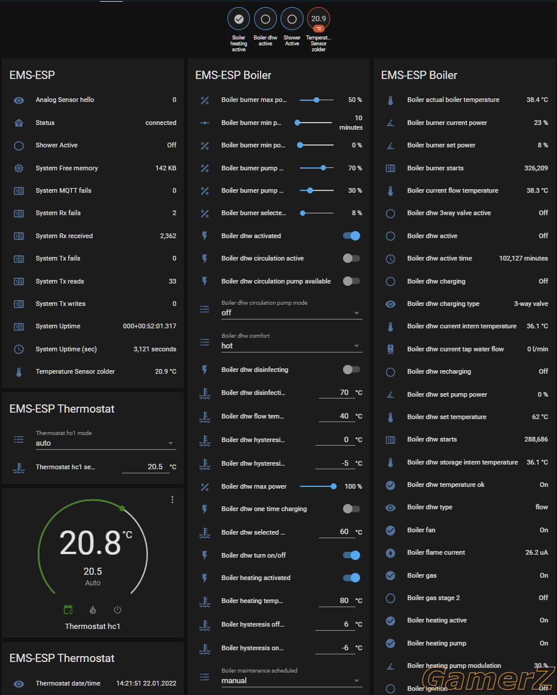Image resolution: width=557 pixels, height=695 pixels.
Task: Open the Thermostat hc1 mode dropdown
Action: [x=106, y=439]
